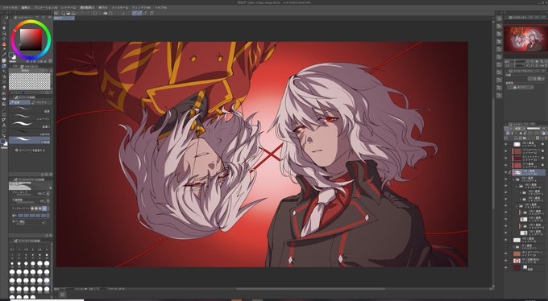Toggle visibility of the second layer with red thumbnail
The height and width of the screenshot is (301, 548).
click(506, 151)
